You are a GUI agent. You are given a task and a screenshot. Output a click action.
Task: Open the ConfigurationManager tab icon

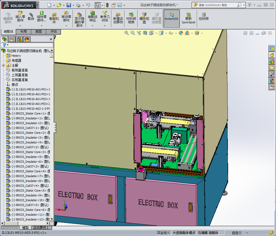point(19,39)
